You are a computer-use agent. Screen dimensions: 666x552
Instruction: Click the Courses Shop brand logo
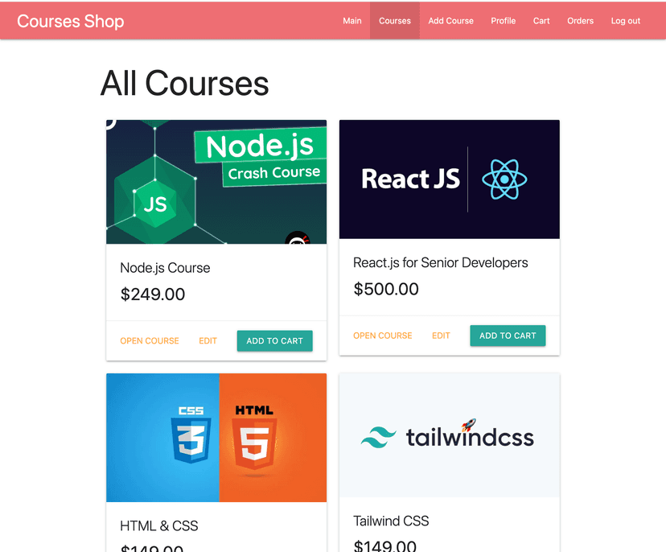71,21
